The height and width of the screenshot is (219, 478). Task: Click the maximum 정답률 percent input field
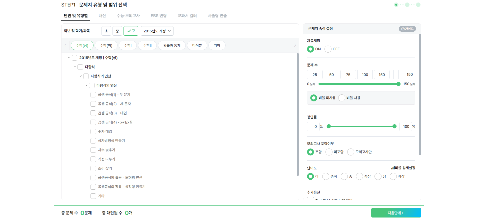click(x=405, y=127)
